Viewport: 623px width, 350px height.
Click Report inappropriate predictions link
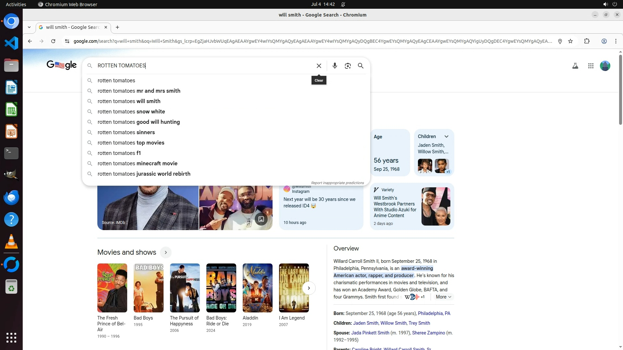(x=337, y=183)
